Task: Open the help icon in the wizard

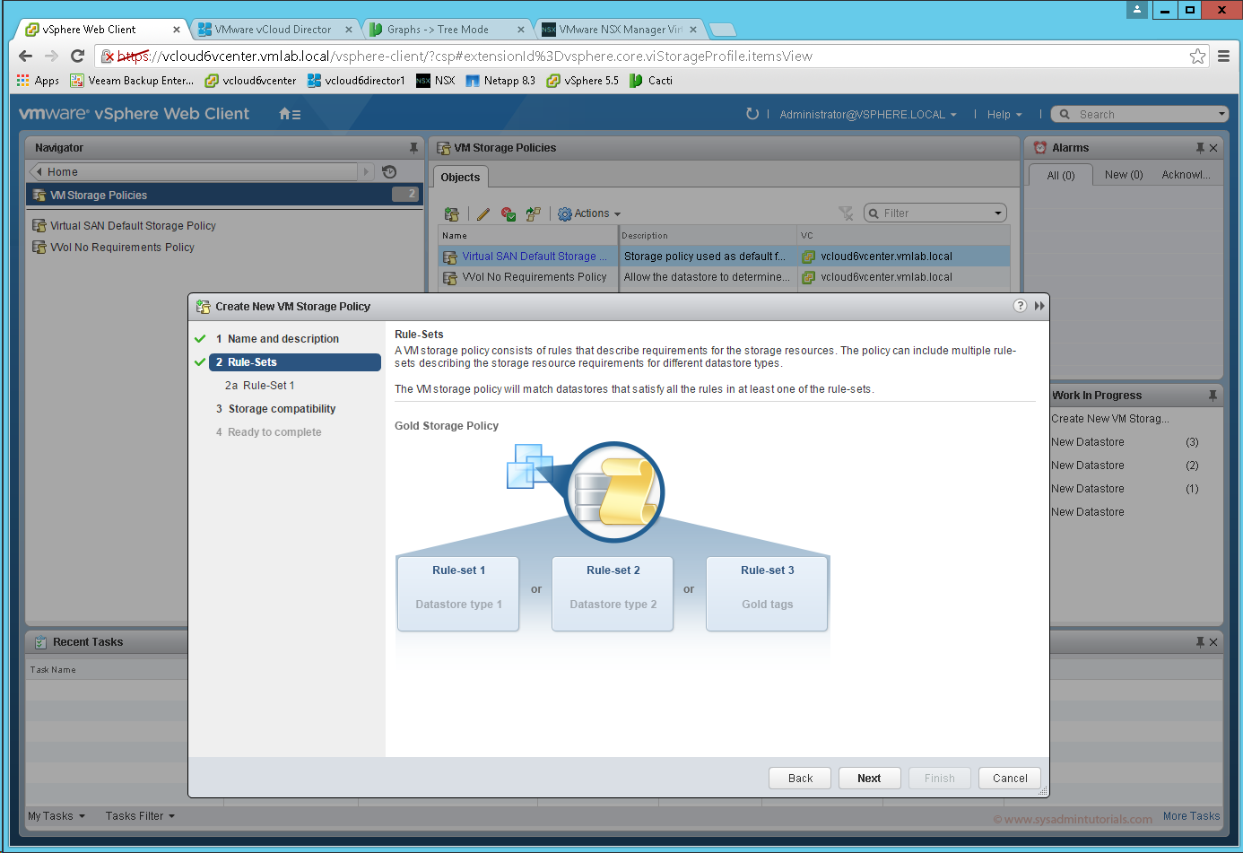Action: coord(1020,306)
